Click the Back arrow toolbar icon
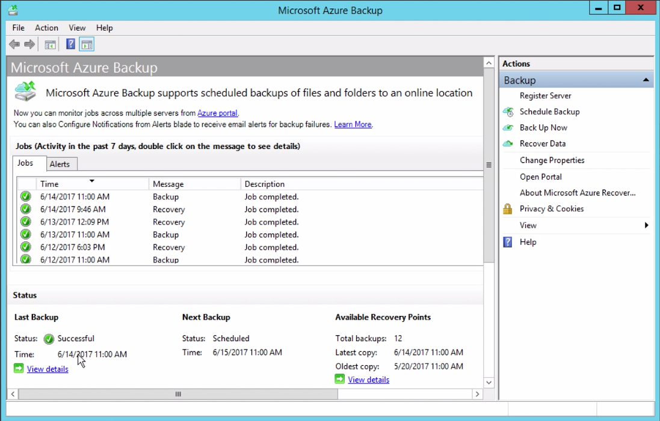660x421 pixels. pos(14,44)
